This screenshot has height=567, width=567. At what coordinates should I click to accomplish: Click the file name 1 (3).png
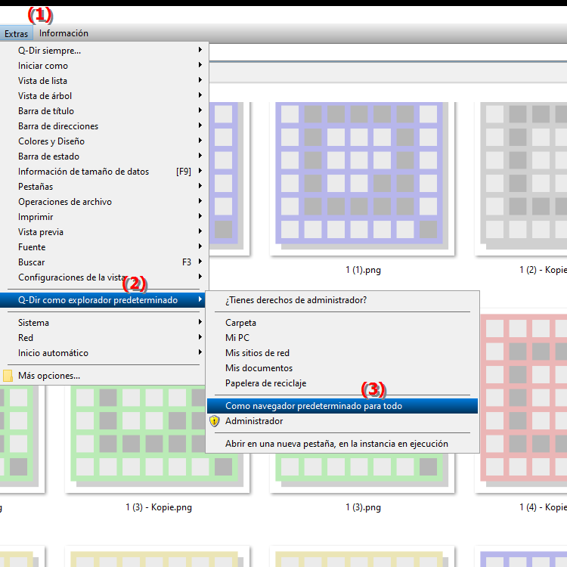click(363, 507)
